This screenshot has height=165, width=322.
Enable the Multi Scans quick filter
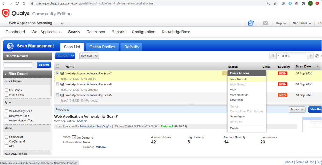[x=6, y=95]
